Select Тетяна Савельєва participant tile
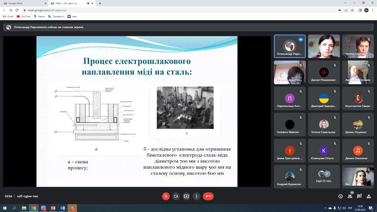 (324, 125)
